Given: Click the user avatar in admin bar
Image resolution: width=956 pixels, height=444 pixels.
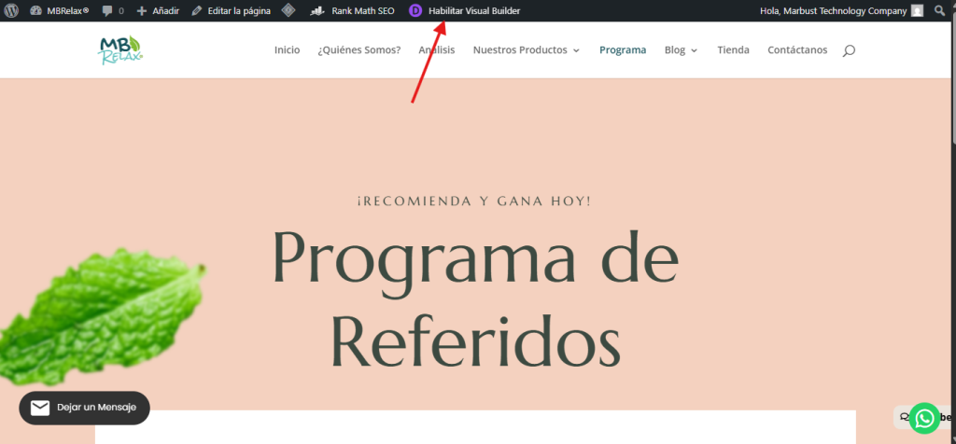Looking at the screenshot, I should pos(917,11).
